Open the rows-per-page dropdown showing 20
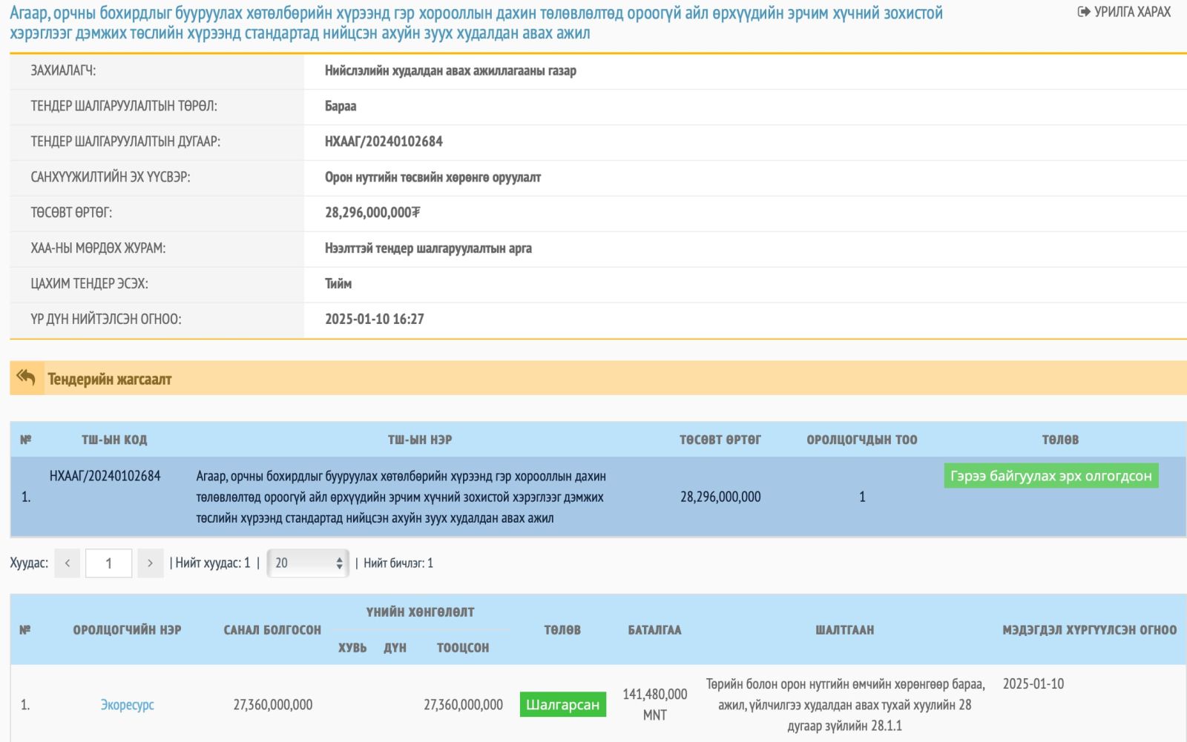 [308, 563]
